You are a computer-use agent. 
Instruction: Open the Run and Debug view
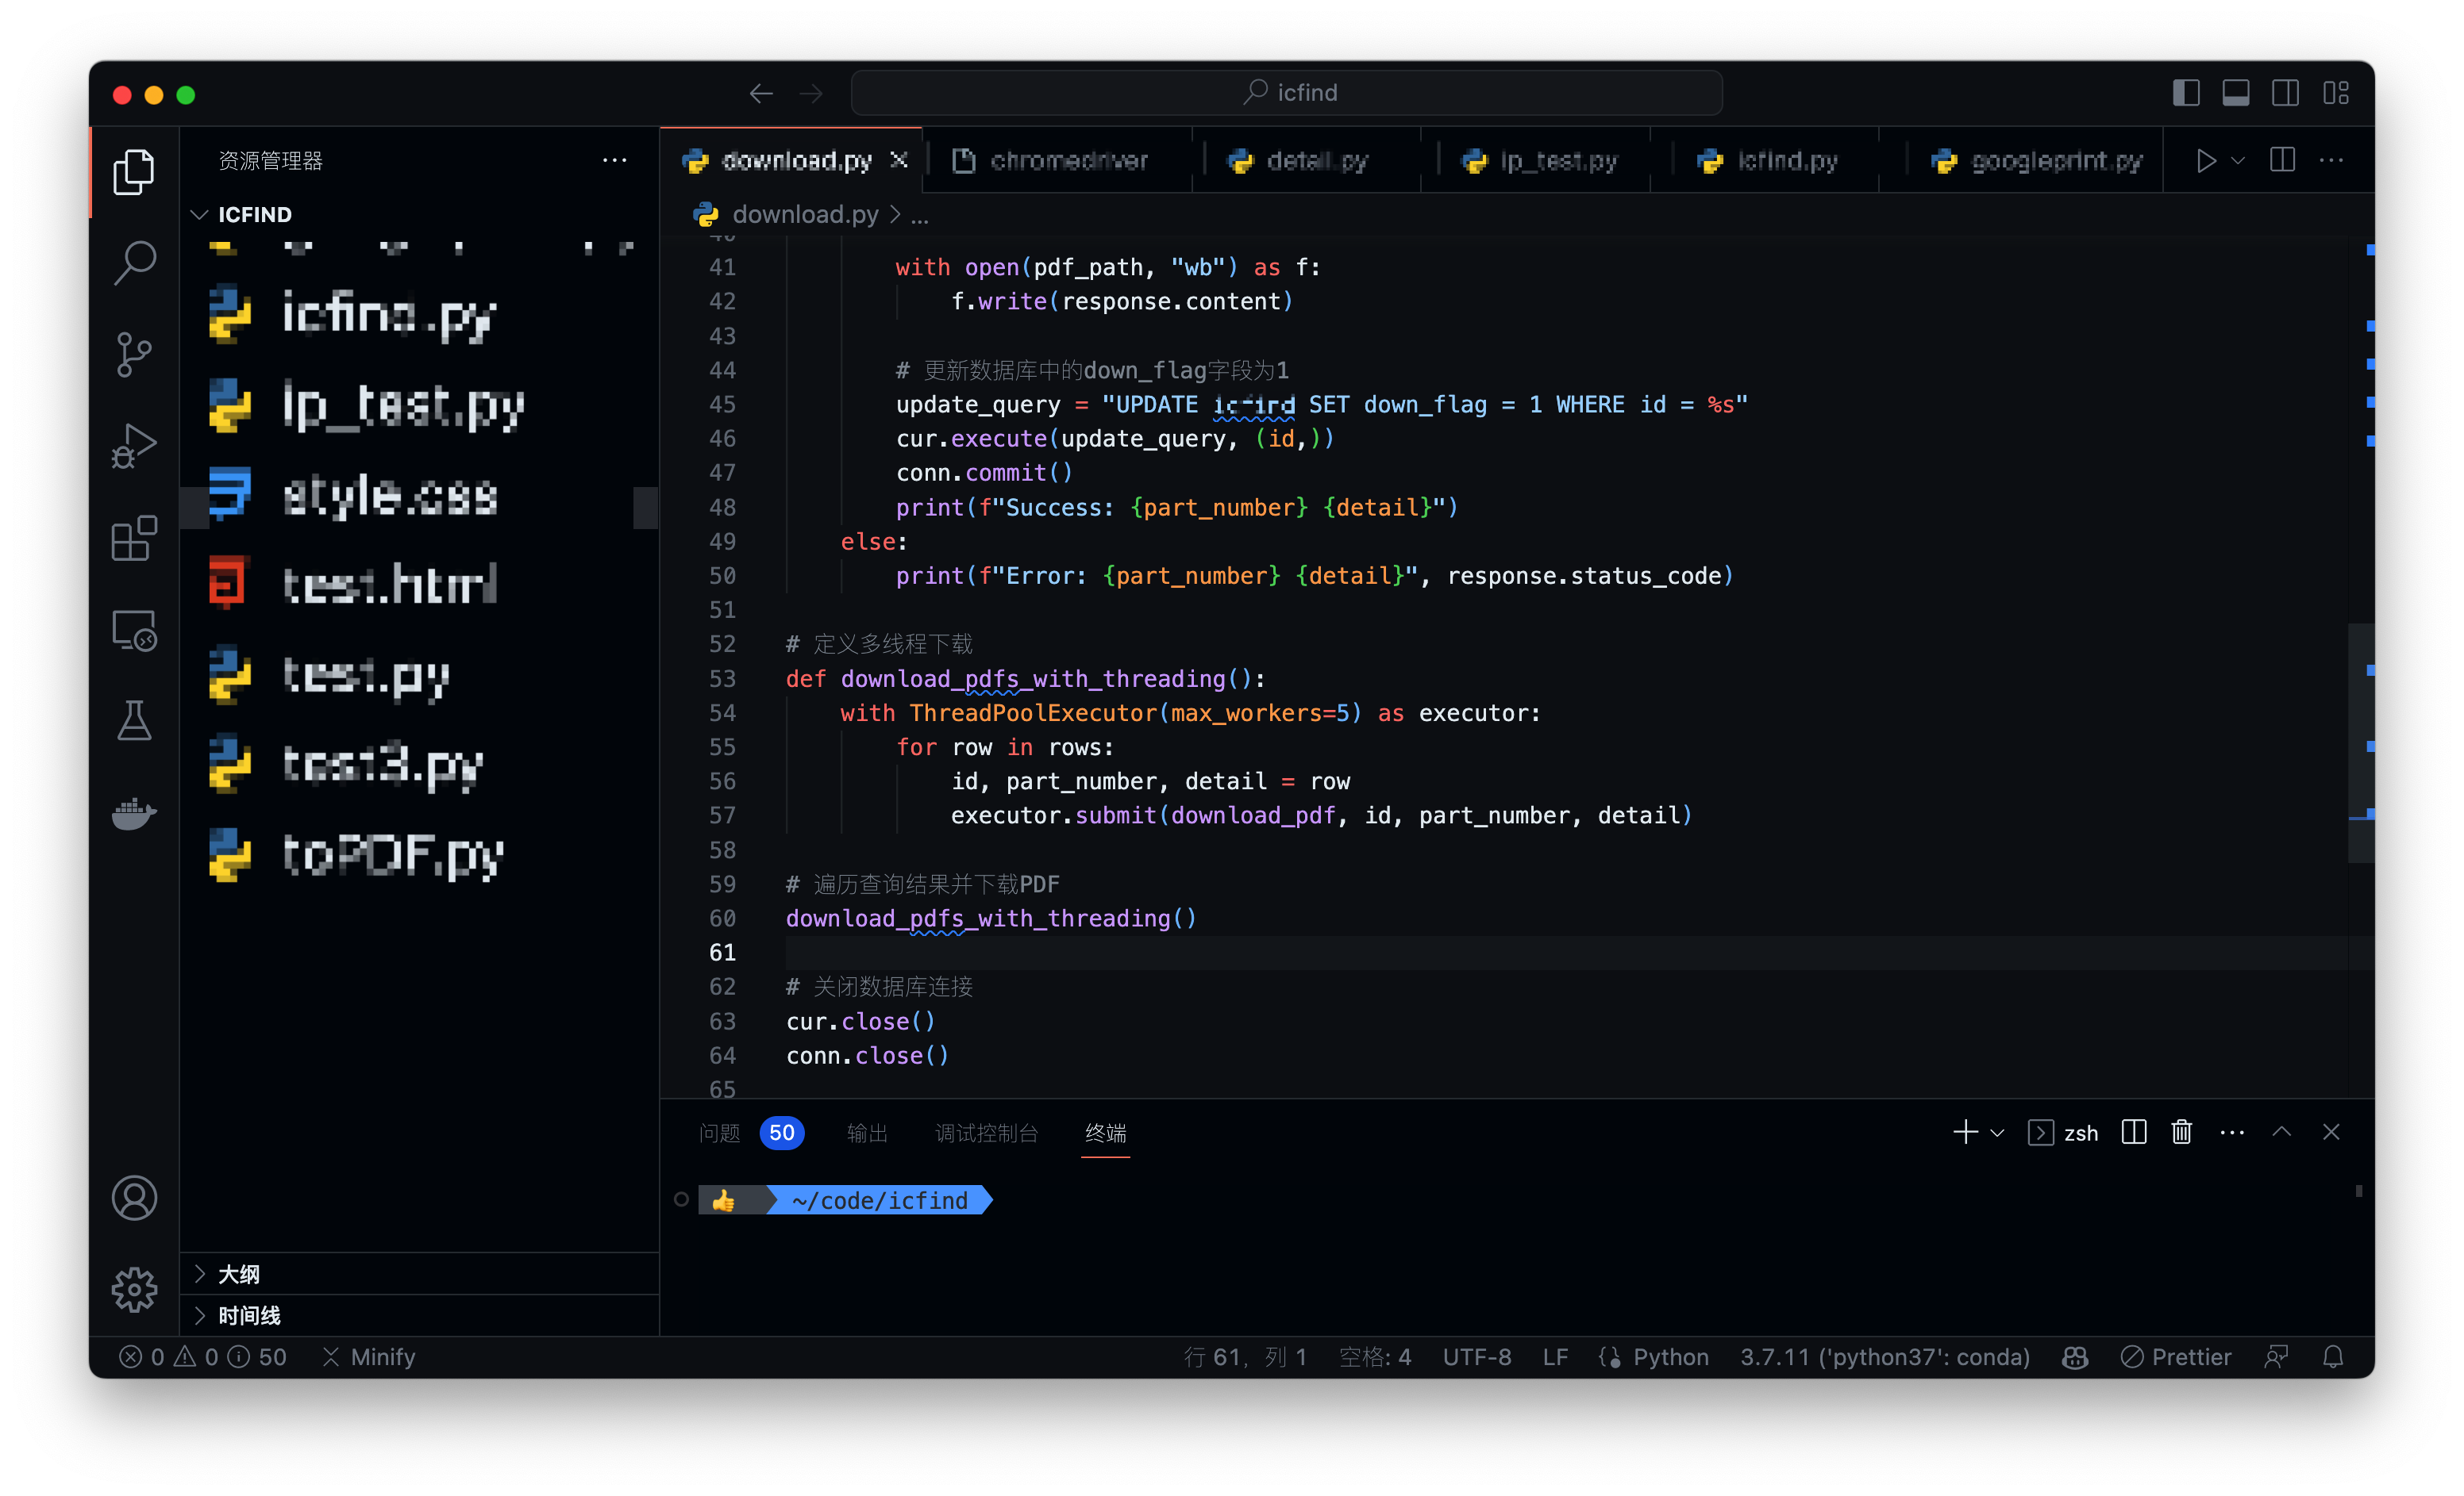134,446
